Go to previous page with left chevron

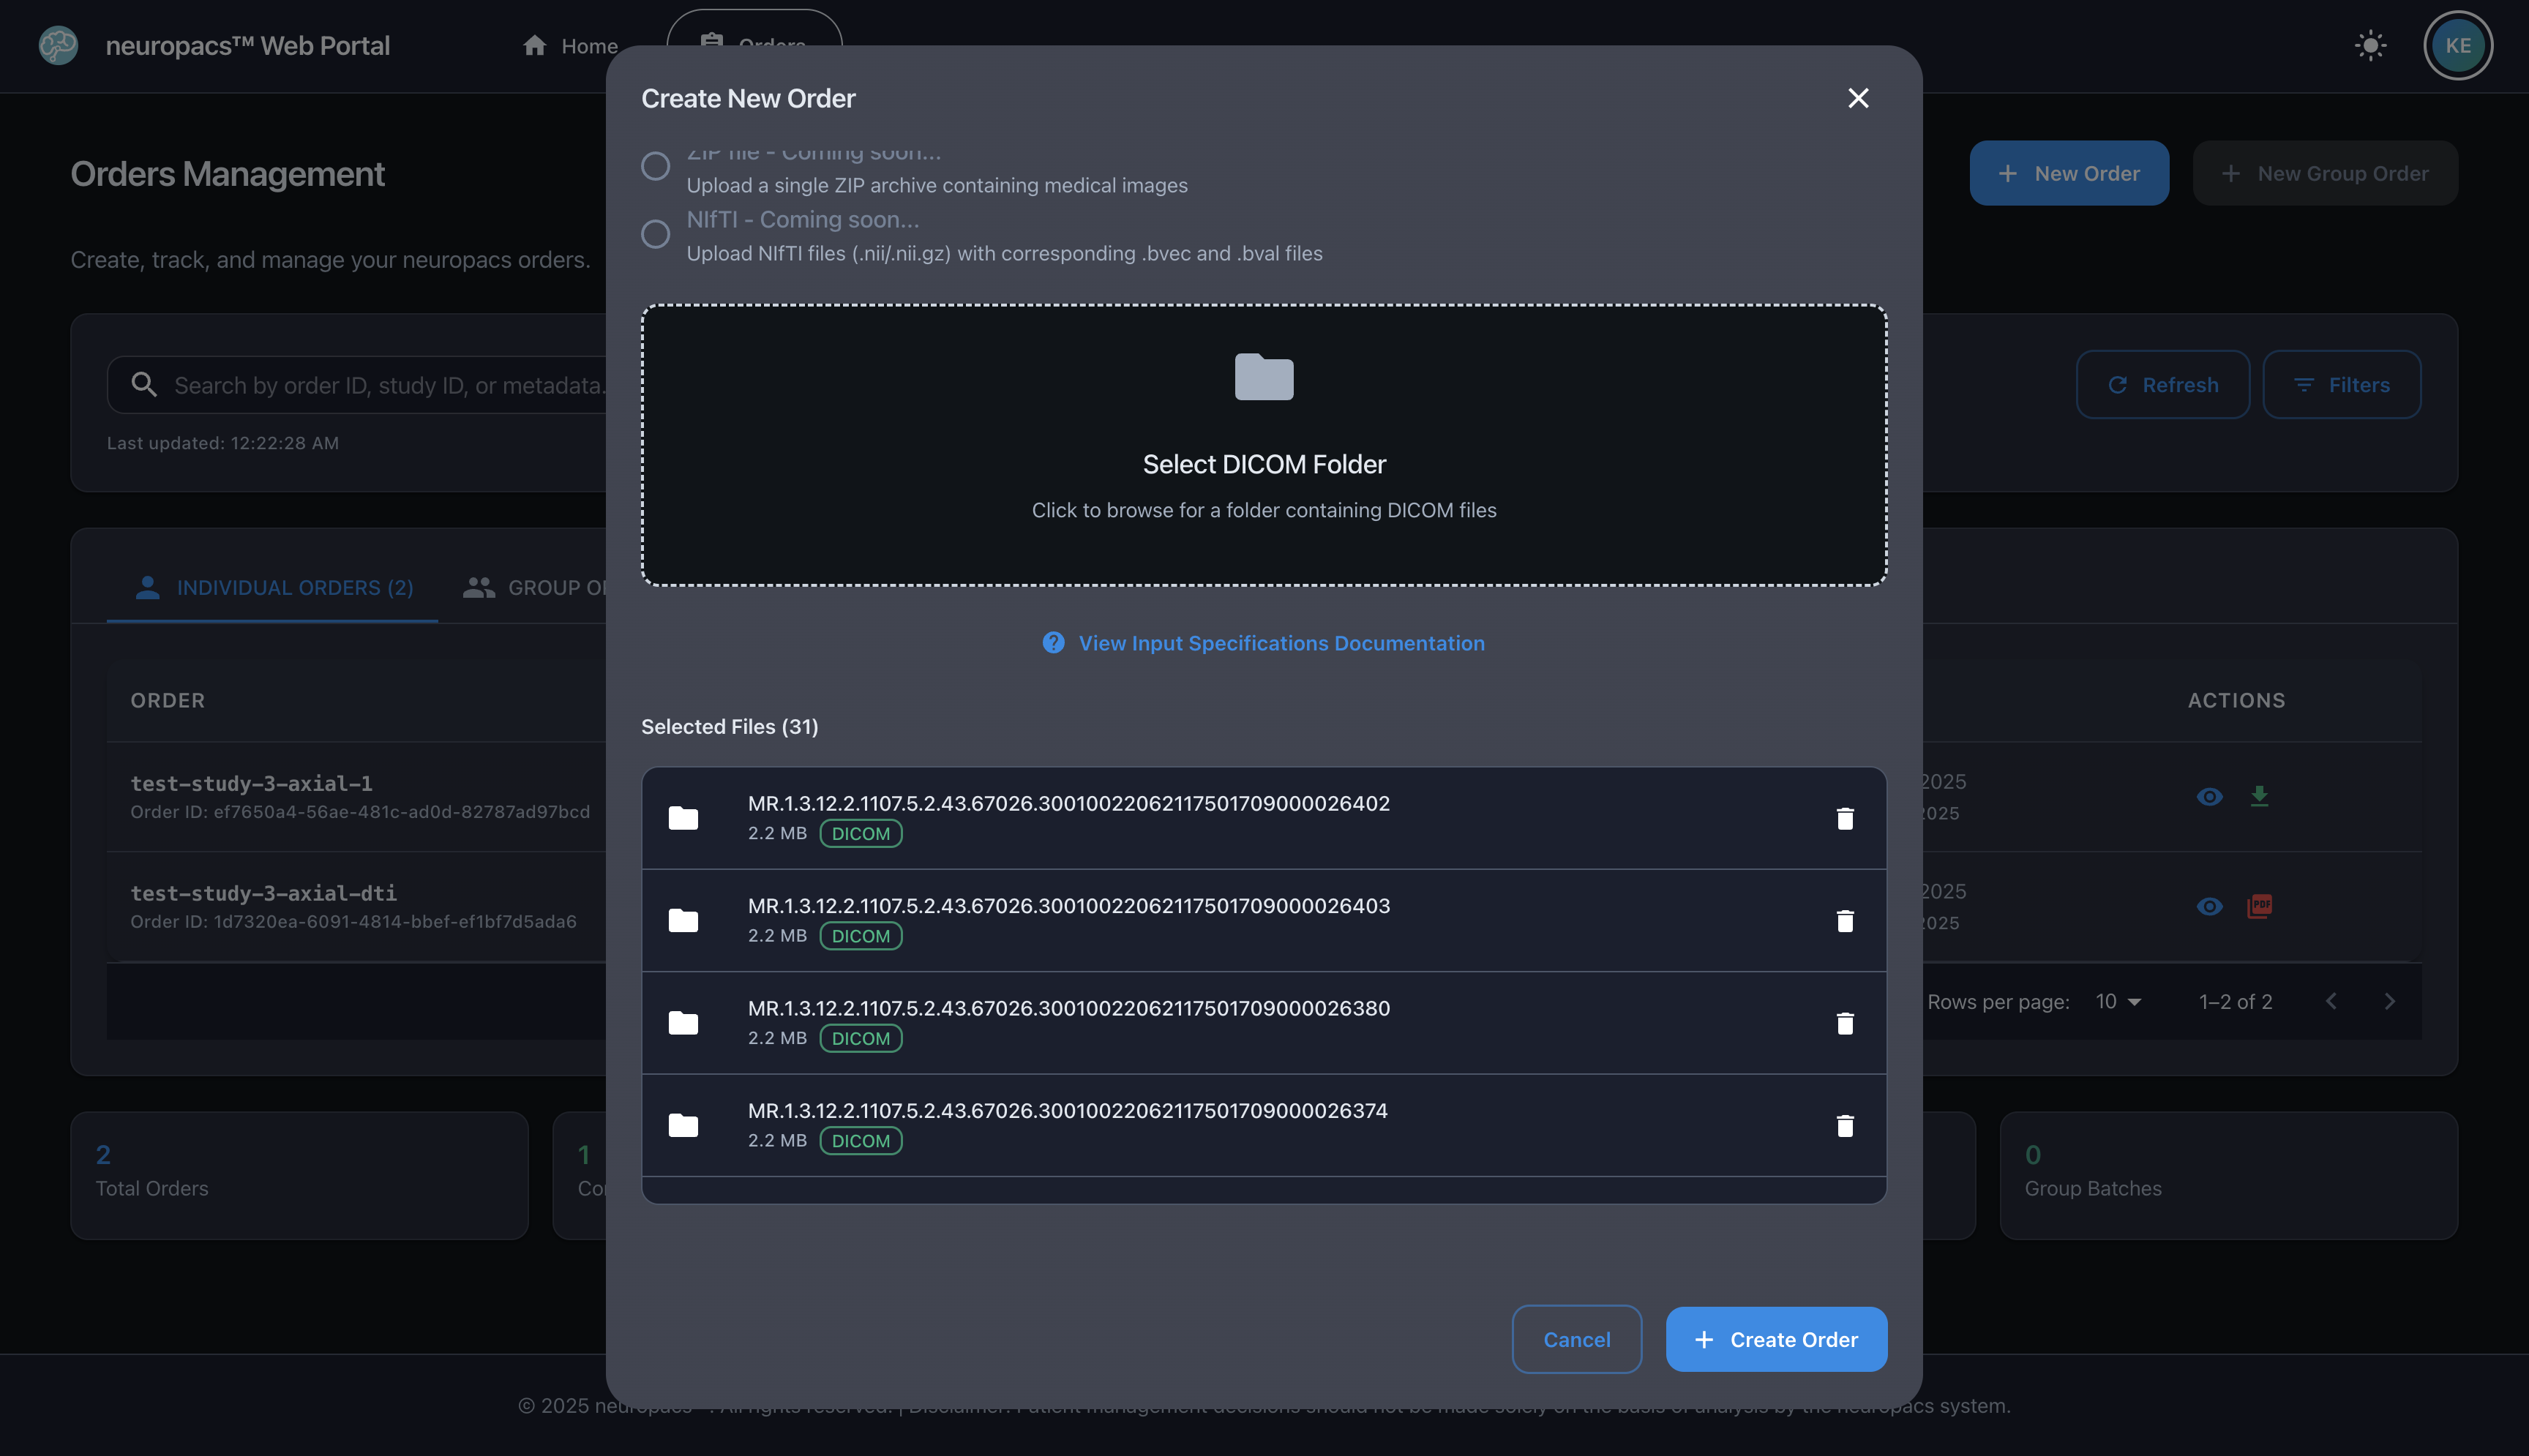pyautogui.click(x=2332, y=1001)
